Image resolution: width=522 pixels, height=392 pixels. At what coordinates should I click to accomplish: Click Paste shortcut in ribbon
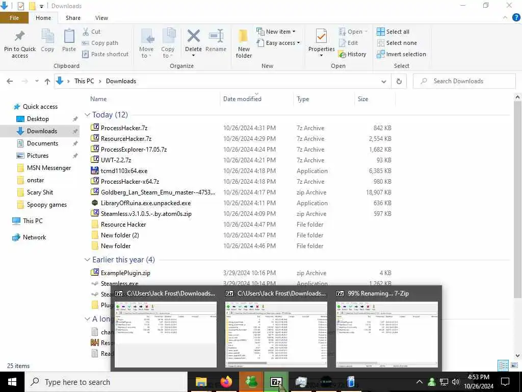point(105,54)
